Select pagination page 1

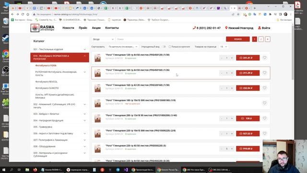tap(255, 39)
